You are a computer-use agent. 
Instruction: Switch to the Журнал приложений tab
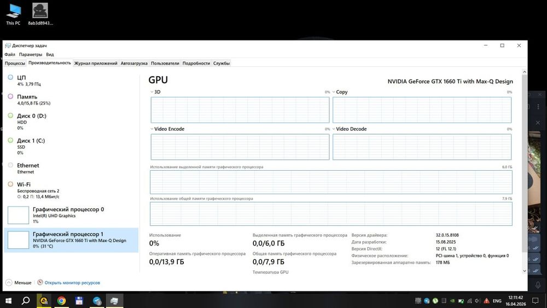tap(96, 63)
